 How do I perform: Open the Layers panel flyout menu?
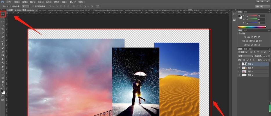tap(270, 49)
